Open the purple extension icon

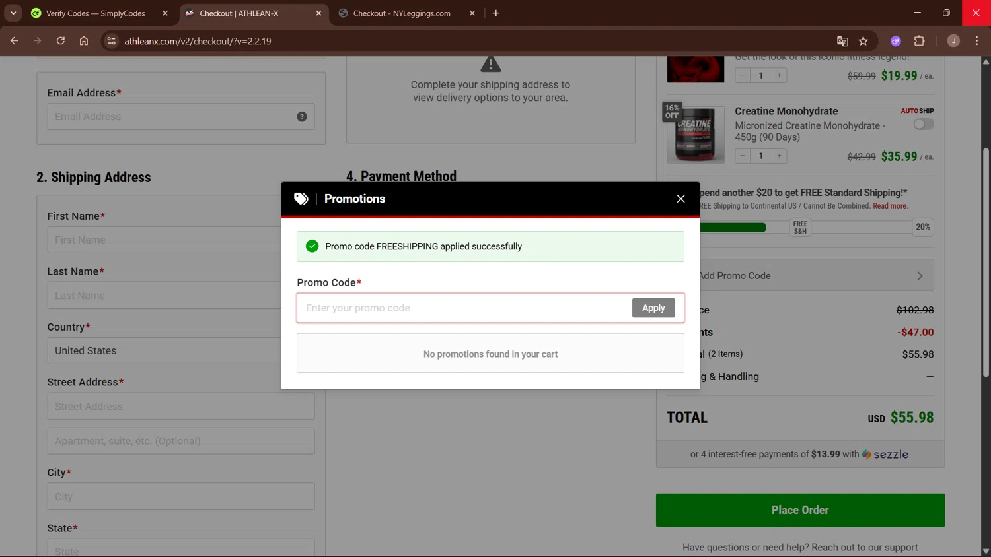[x=896, y=41]
